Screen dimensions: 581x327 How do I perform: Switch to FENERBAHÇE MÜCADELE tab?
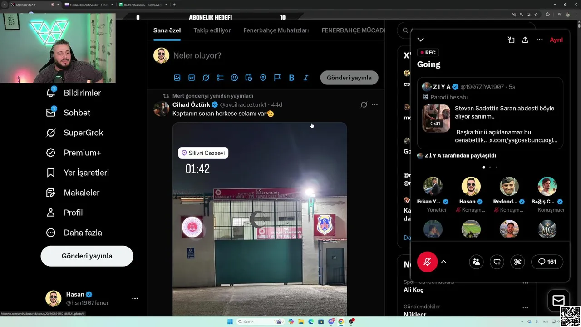click(353, 30)
